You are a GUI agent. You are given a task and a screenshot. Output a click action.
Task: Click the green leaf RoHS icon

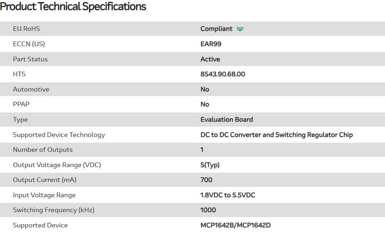pyautogui.click(x=240, y=29)
